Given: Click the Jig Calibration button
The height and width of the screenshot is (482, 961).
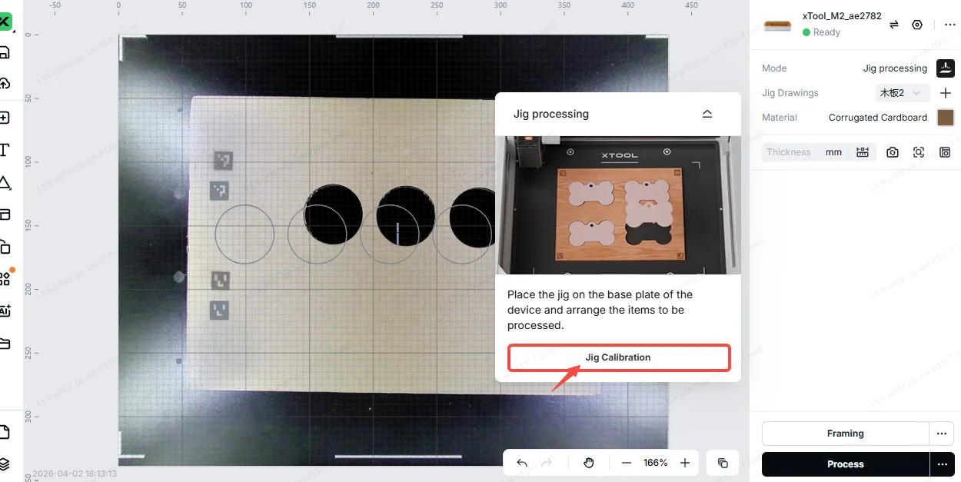Looking at the screenshot, I should [618, 357].
